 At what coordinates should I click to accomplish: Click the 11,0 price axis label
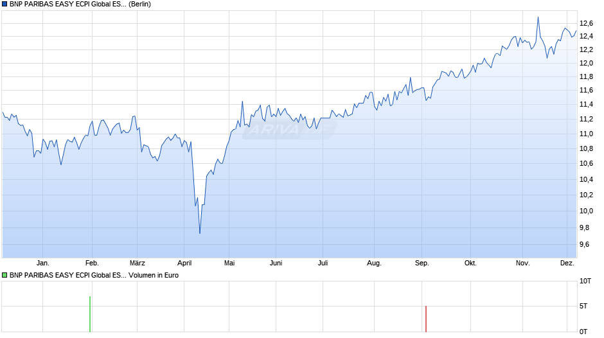[586, 134]
